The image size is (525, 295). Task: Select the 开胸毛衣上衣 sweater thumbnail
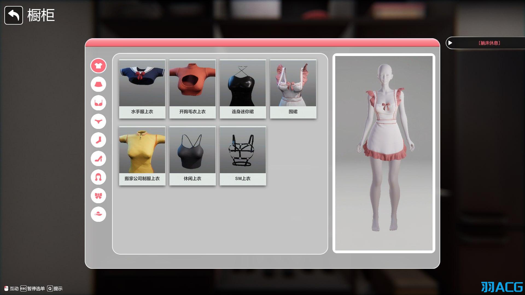click(x=192, y=83)
